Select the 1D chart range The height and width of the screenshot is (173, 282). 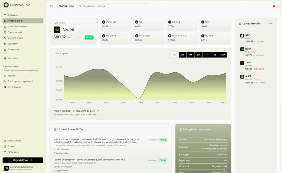174,55
